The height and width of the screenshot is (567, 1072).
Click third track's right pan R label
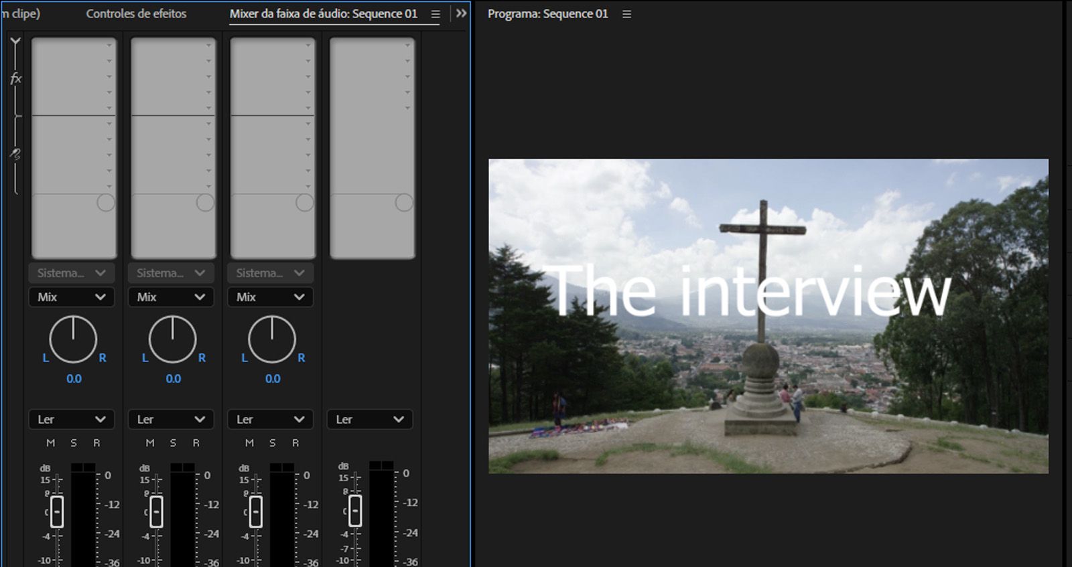coord(301,358)
